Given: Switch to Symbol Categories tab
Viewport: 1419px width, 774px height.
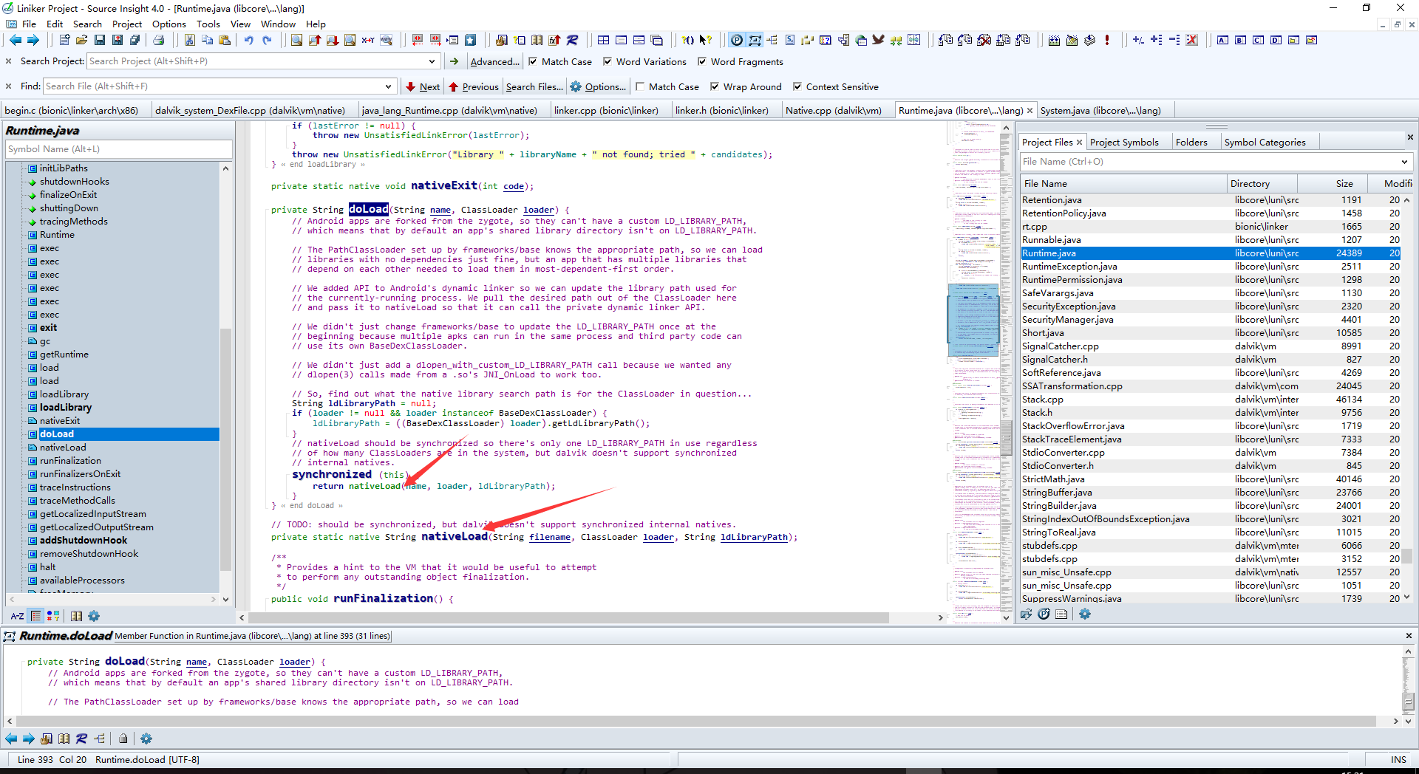Looking at the screenshot, I should click(x=1265, y=142).
